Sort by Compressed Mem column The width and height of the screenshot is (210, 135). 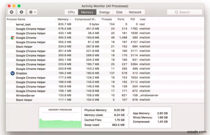85,19
